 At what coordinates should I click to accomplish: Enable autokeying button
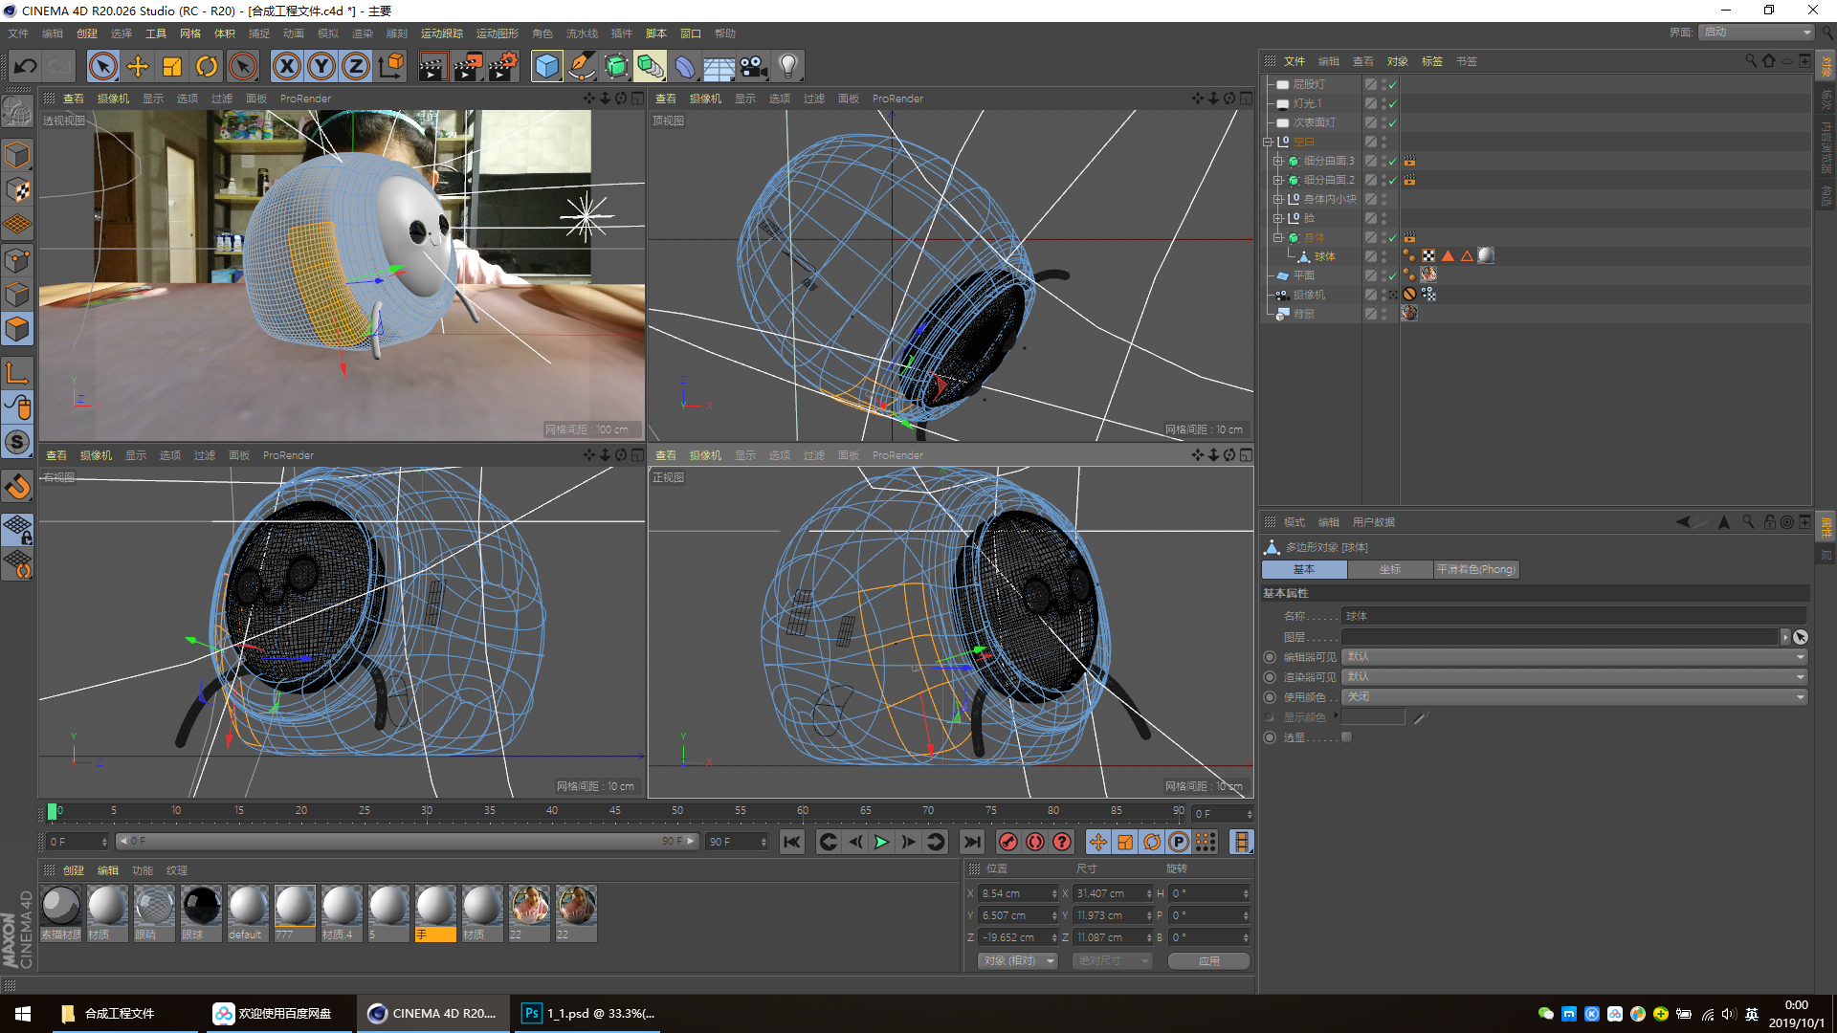click(x=1035, y=842)
